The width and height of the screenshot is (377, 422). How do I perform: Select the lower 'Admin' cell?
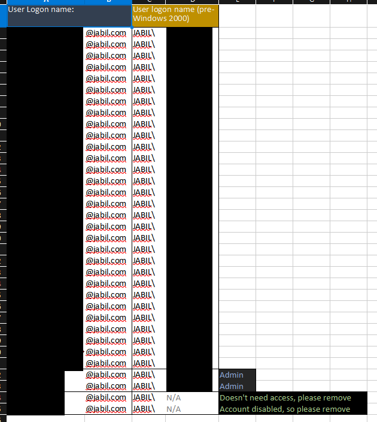237,386
